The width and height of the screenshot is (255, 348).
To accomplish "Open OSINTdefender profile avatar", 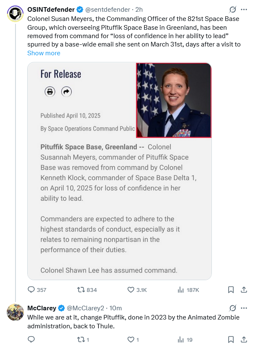I will [x=15, y=14].
